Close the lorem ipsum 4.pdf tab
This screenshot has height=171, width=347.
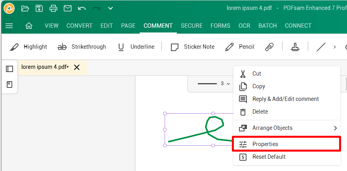click(77, 67)
